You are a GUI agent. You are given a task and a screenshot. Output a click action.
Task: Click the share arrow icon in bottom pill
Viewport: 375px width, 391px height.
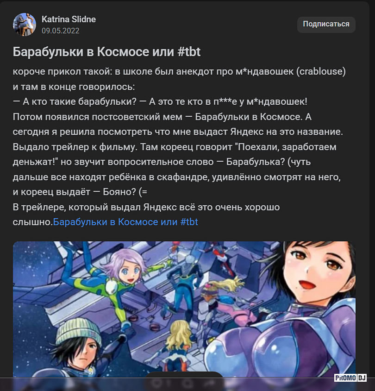(x=208, y=383)
